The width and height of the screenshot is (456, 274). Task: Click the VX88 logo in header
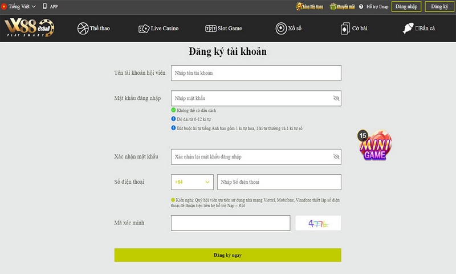click(x=30, y=28)
